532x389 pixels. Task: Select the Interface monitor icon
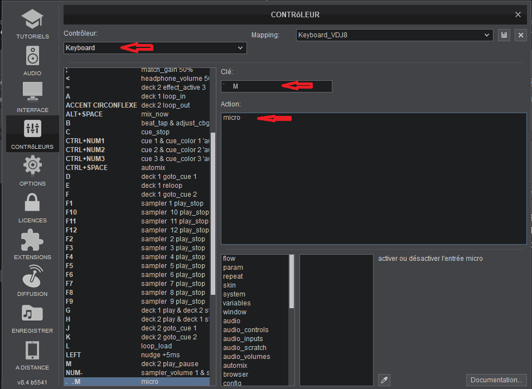32,93
